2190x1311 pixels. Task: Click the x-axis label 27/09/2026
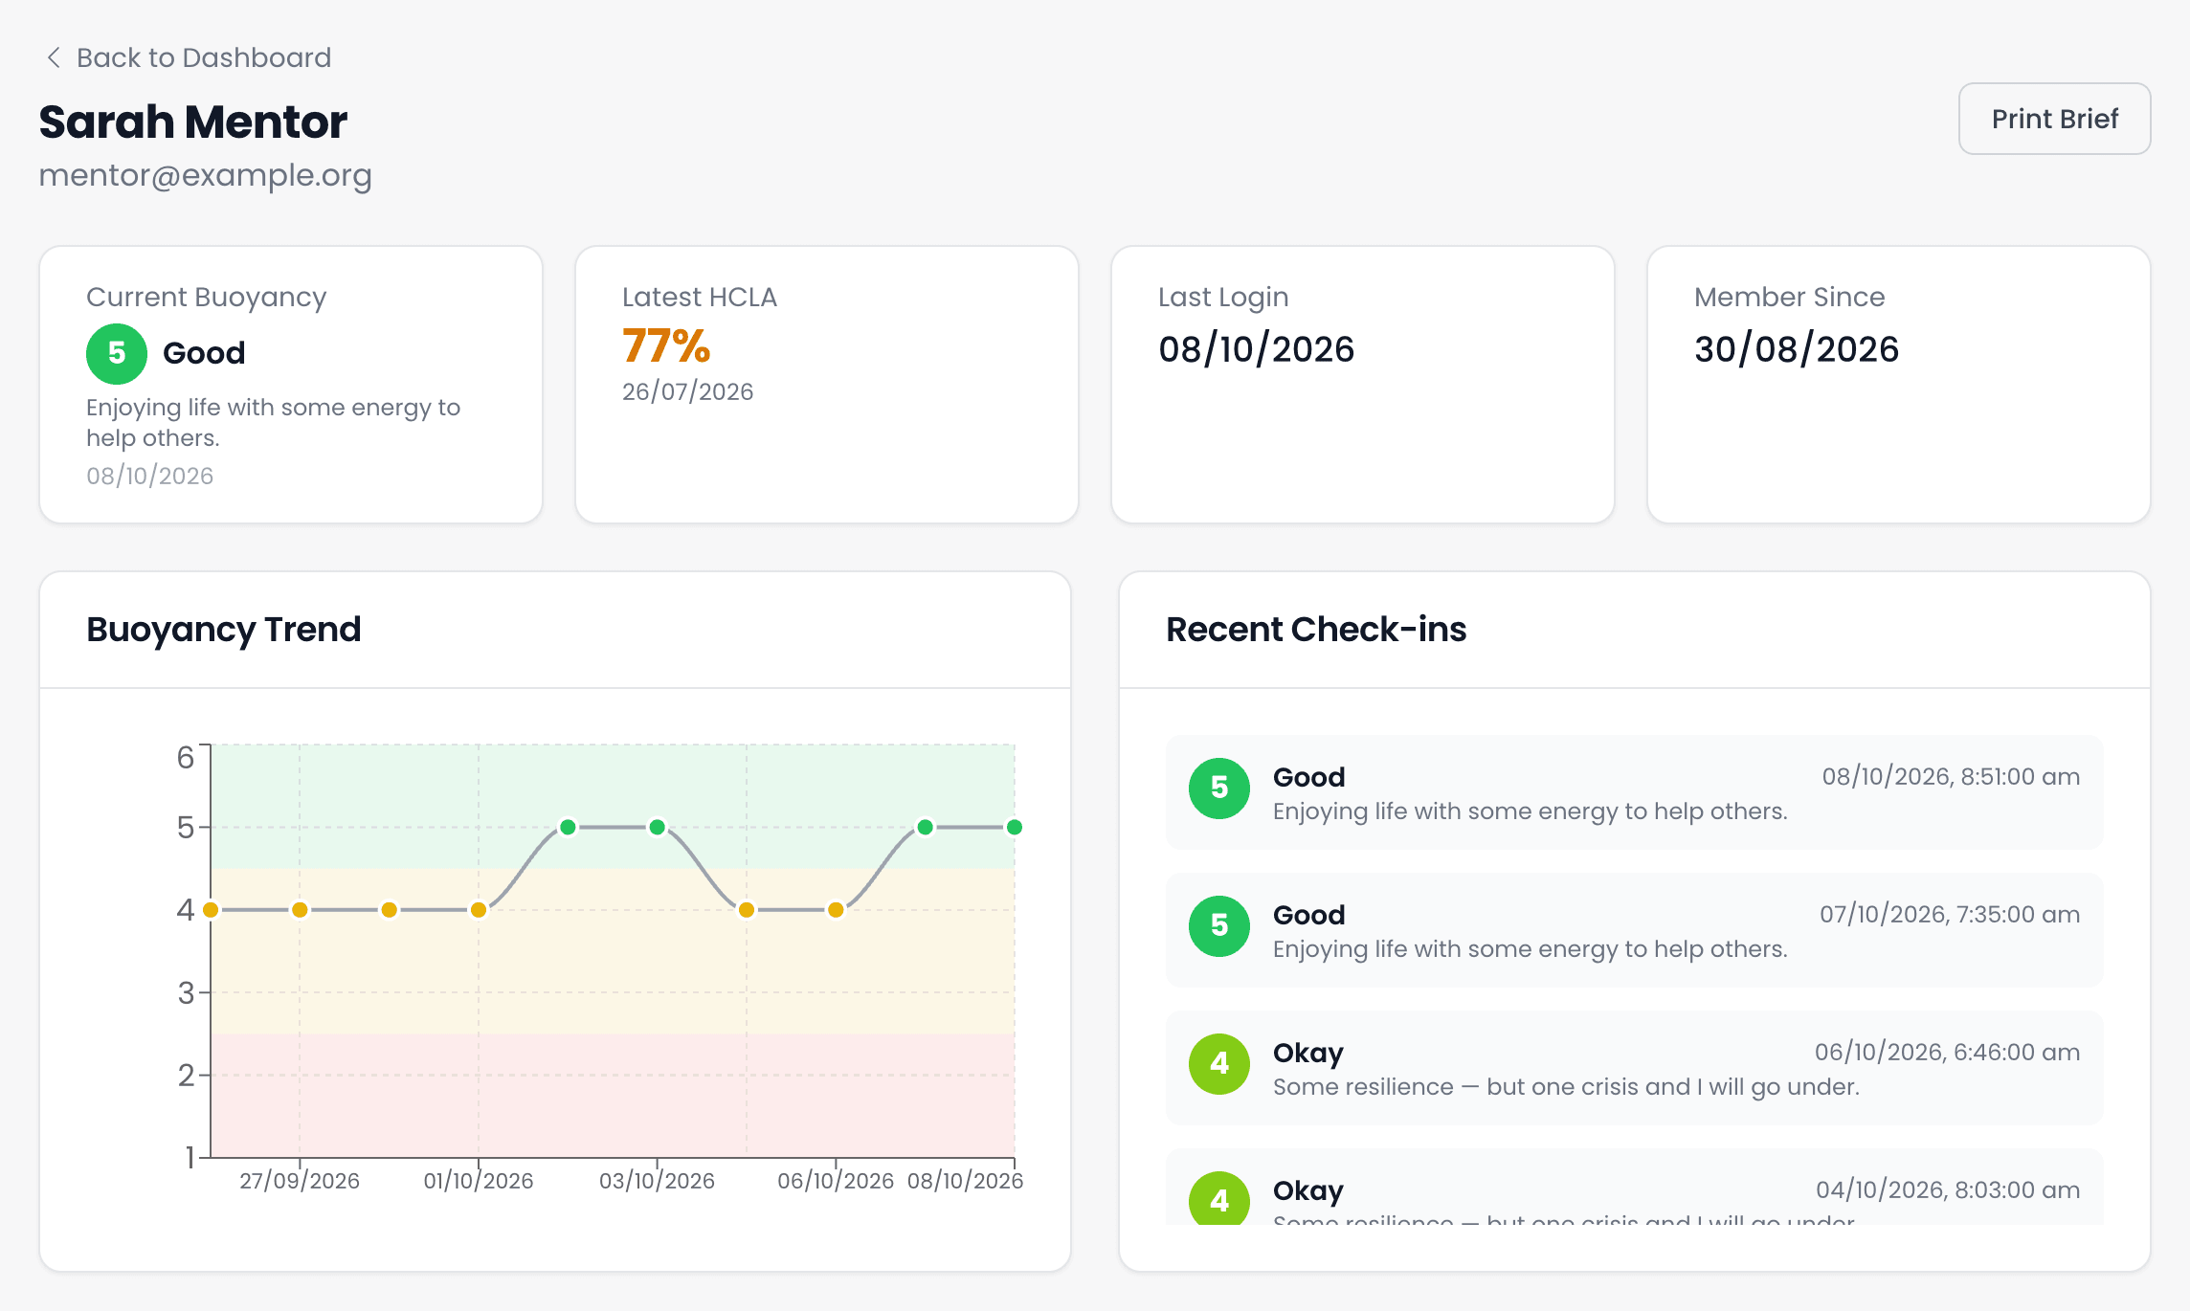tap(300, 1180)
